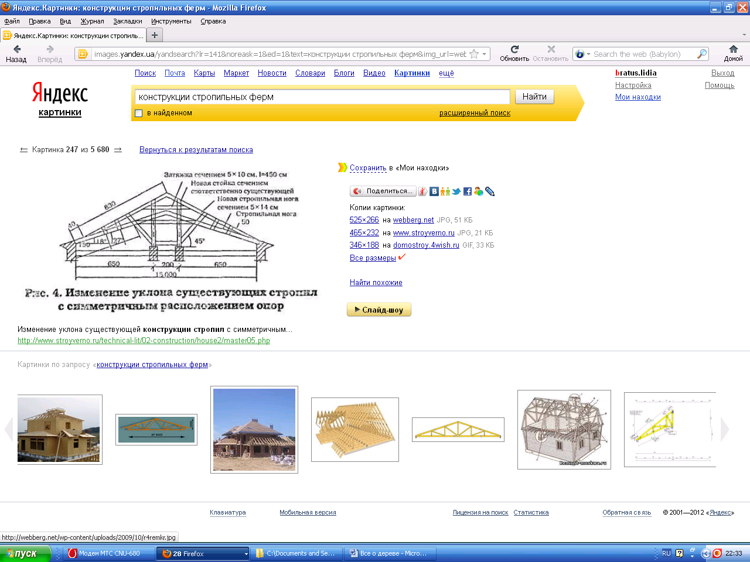Bookmark page with star icon in address bar
This screenshot has height=562, width=750.
coord(474,54)
